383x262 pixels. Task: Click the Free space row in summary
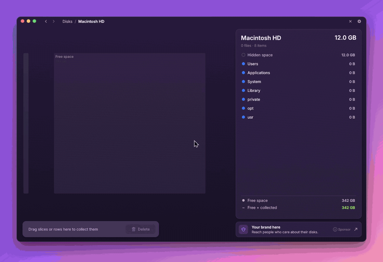[x=298, y=200]
